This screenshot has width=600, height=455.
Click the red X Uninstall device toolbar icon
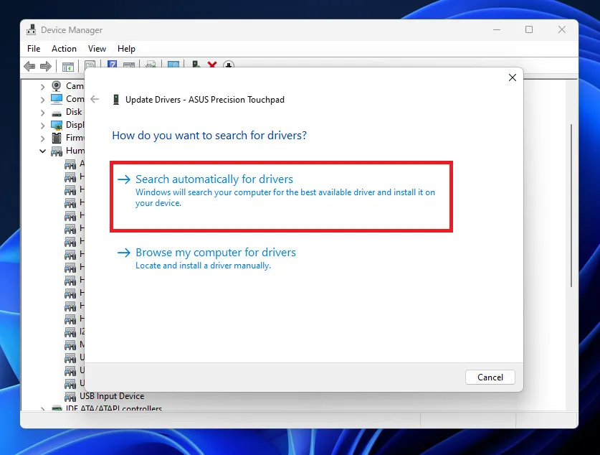(212, 65)
